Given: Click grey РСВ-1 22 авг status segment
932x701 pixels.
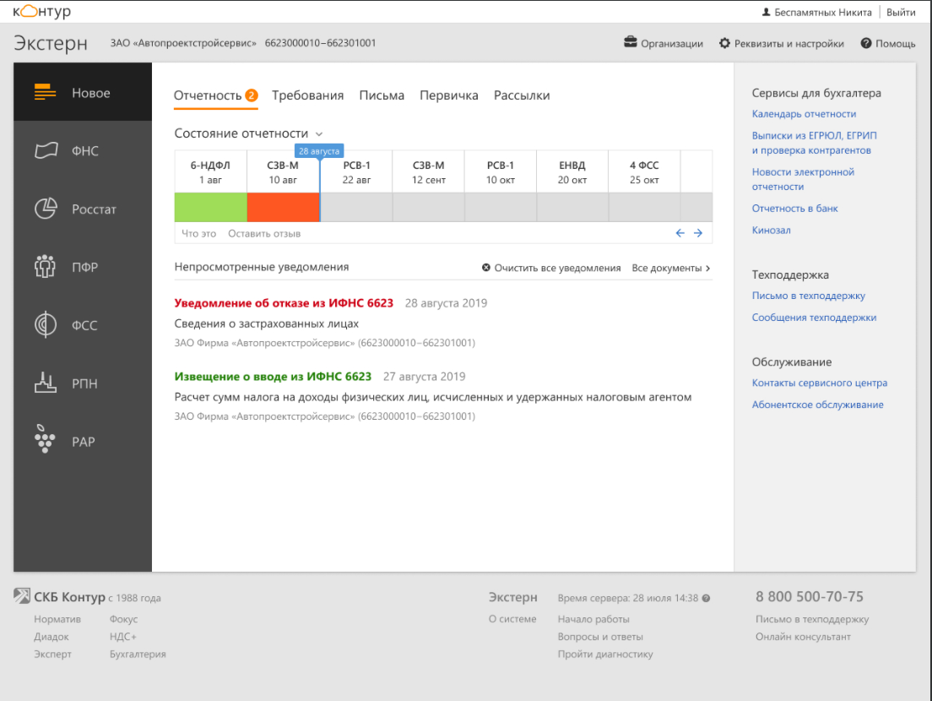Looking at the screenshot, I should click(x=356, y=207).
